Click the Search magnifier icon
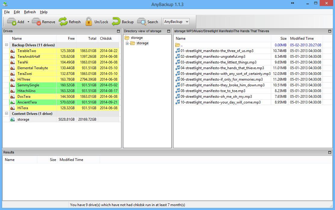Screen dimensions: 335x210 (x=141, y=22)
